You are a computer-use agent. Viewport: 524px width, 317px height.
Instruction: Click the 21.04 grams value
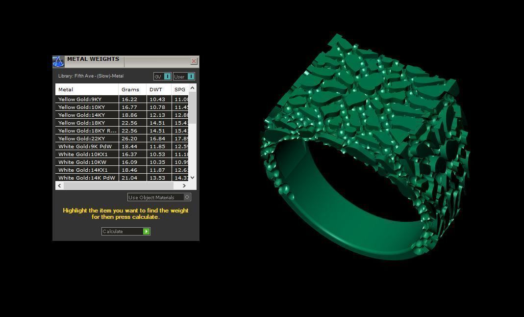(x=129, y=178)
